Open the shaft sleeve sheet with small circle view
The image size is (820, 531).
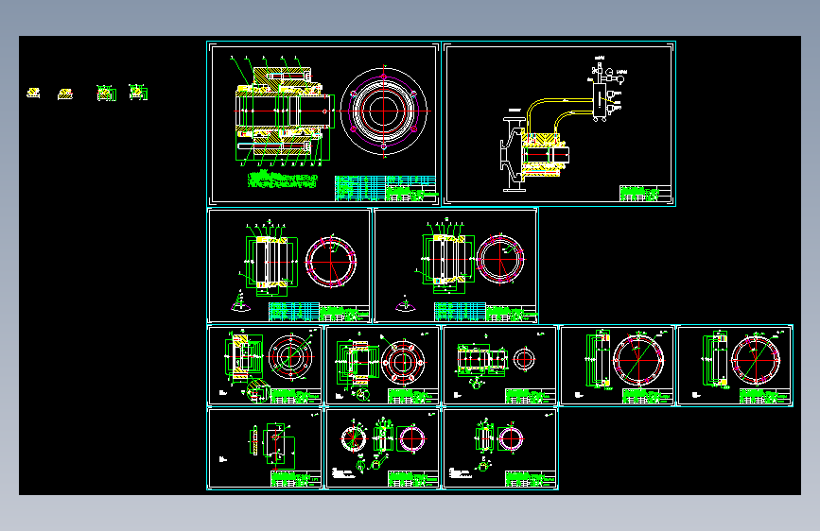pyautogui.click(x=499, y=366)
